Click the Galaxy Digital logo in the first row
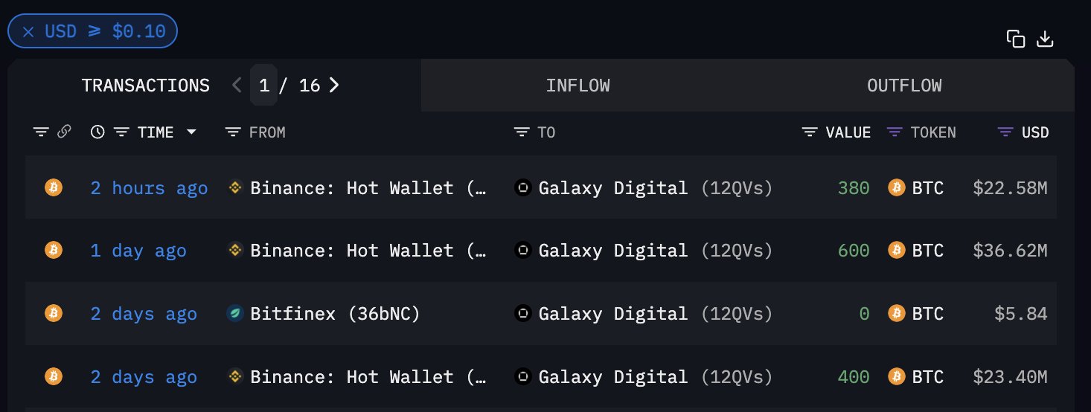Screen dimensions: 1091x412 [x=523, y=187]
